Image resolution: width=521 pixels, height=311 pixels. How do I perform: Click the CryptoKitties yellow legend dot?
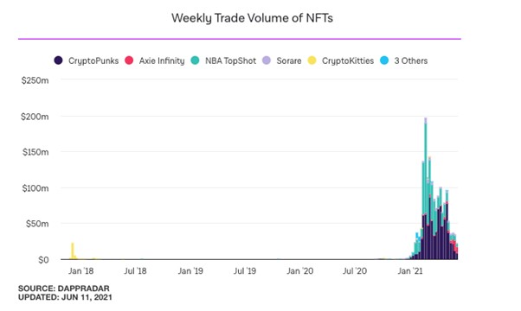tap(312, 60)
